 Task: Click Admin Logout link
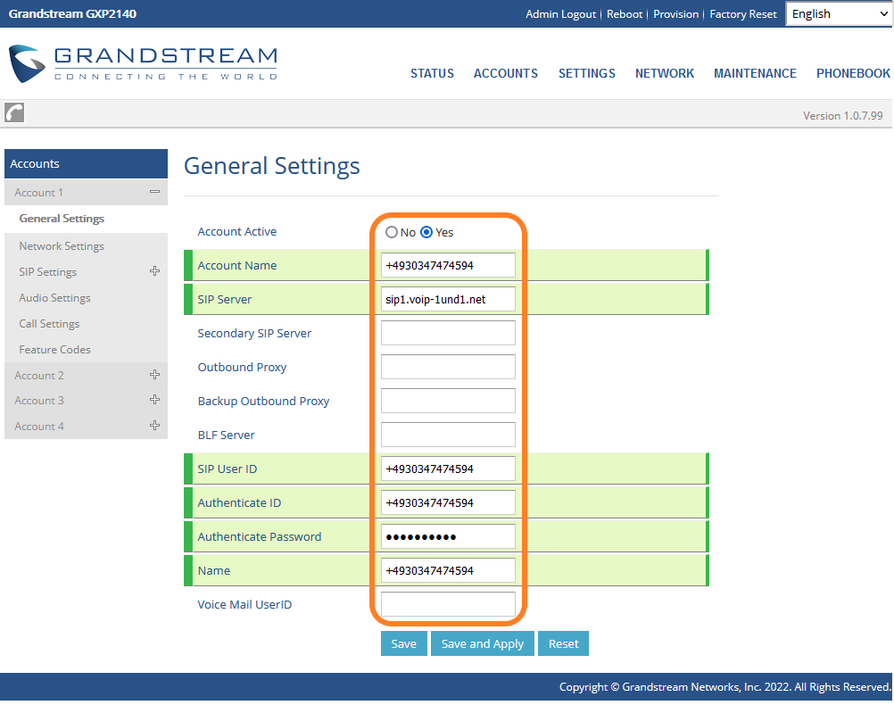tap(560, 14)
